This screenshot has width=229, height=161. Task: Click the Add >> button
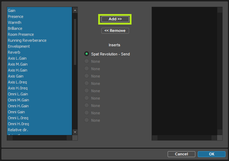coord(115,19)
